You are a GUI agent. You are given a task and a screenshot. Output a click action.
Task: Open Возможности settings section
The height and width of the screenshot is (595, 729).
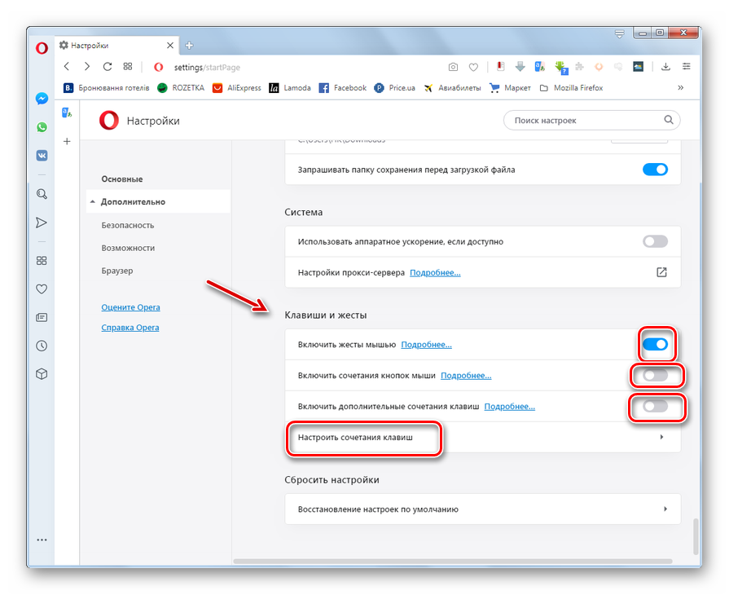click(x=128, y=248)
